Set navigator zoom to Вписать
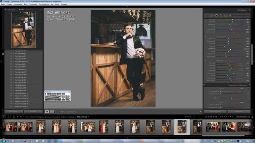This screenshot has height=143, width=255. [22, 10]
